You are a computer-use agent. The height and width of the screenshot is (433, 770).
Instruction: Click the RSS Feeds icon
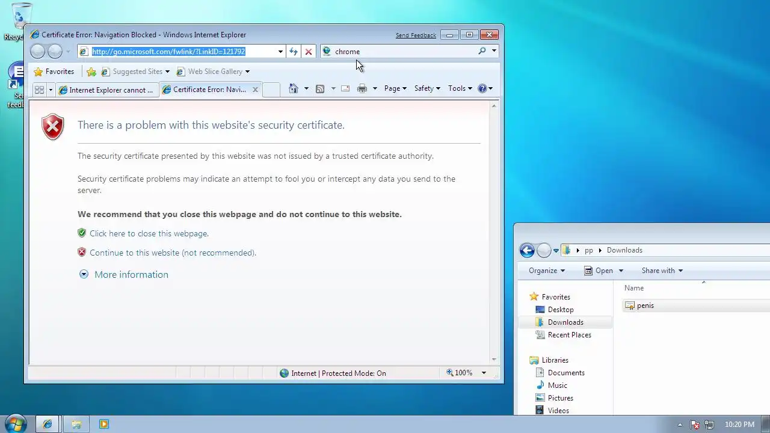pos(320,88)
